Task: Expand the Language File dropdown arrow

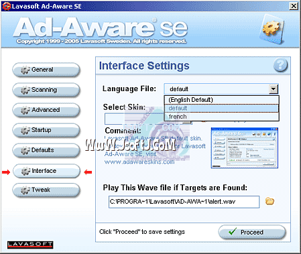Action: click(274, 89)
